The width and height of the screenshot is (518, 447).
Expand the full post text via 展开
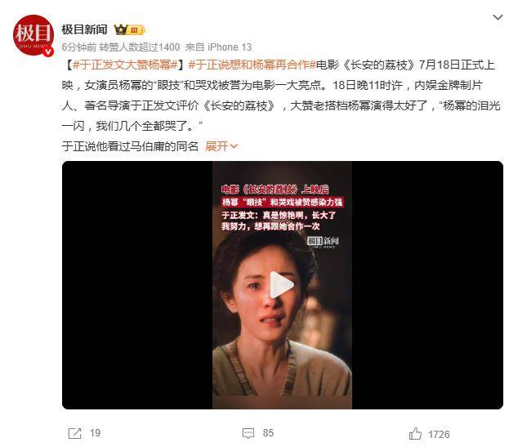(221, 146)
